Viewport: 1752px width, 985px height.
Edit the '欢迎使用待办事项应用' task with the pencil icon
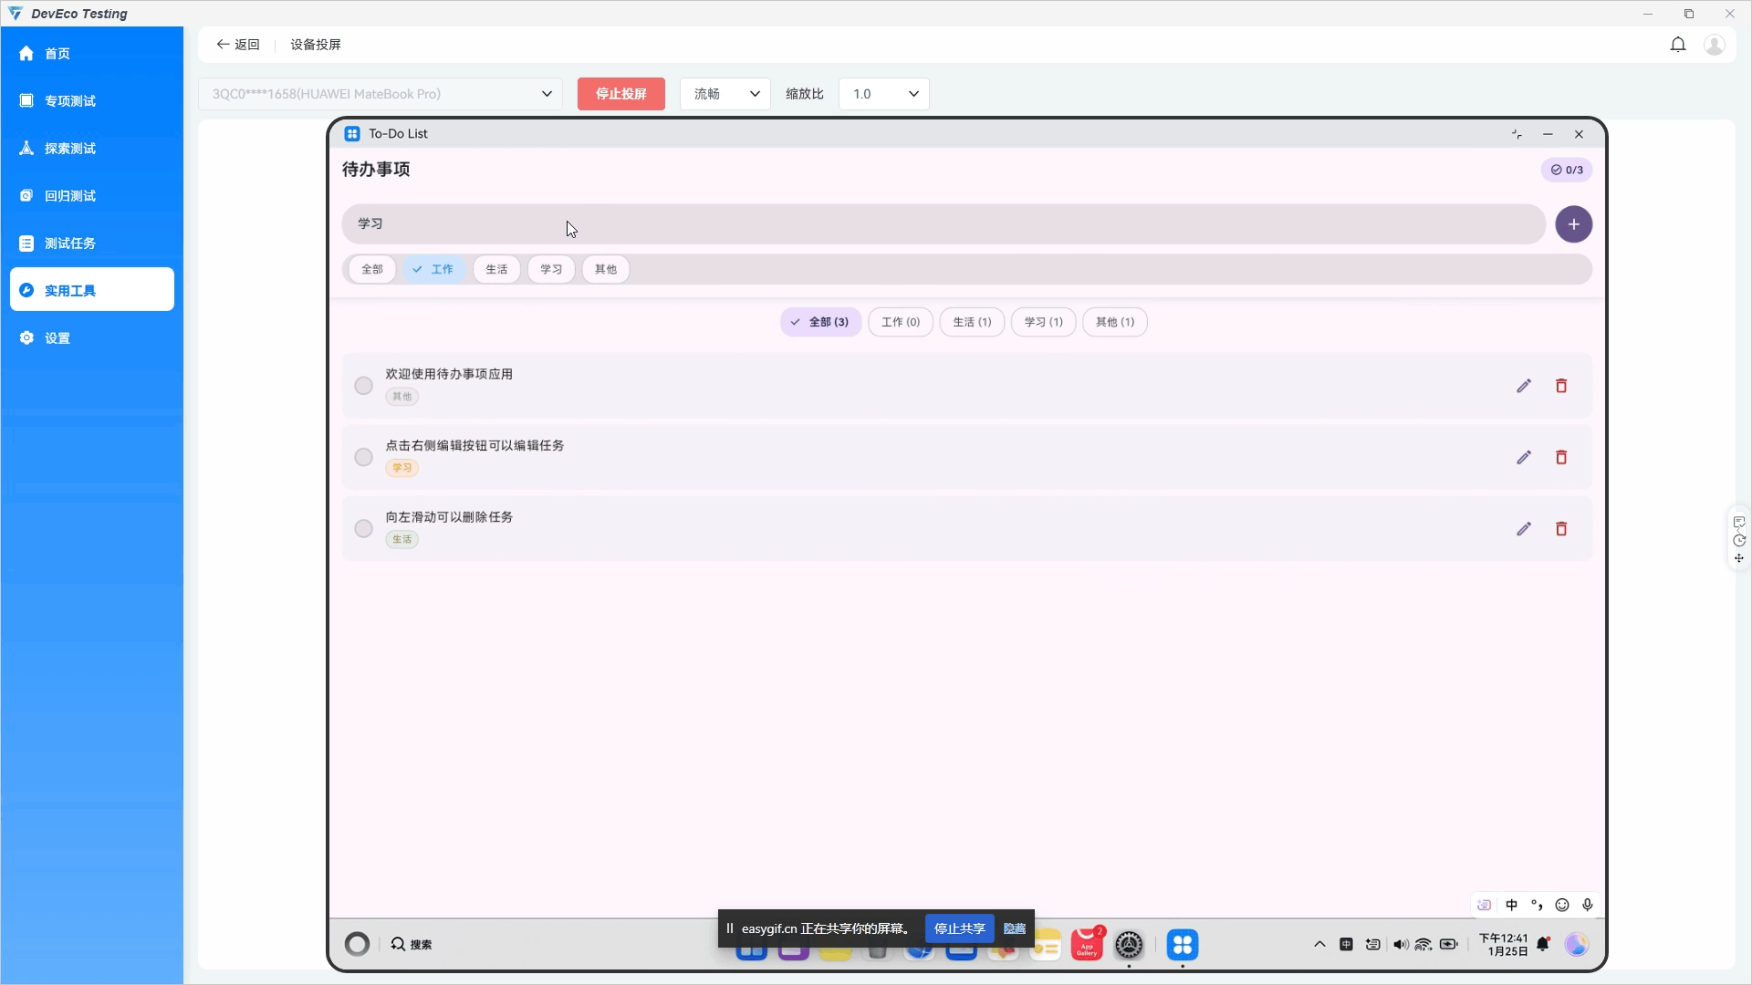pos(1523,386)
